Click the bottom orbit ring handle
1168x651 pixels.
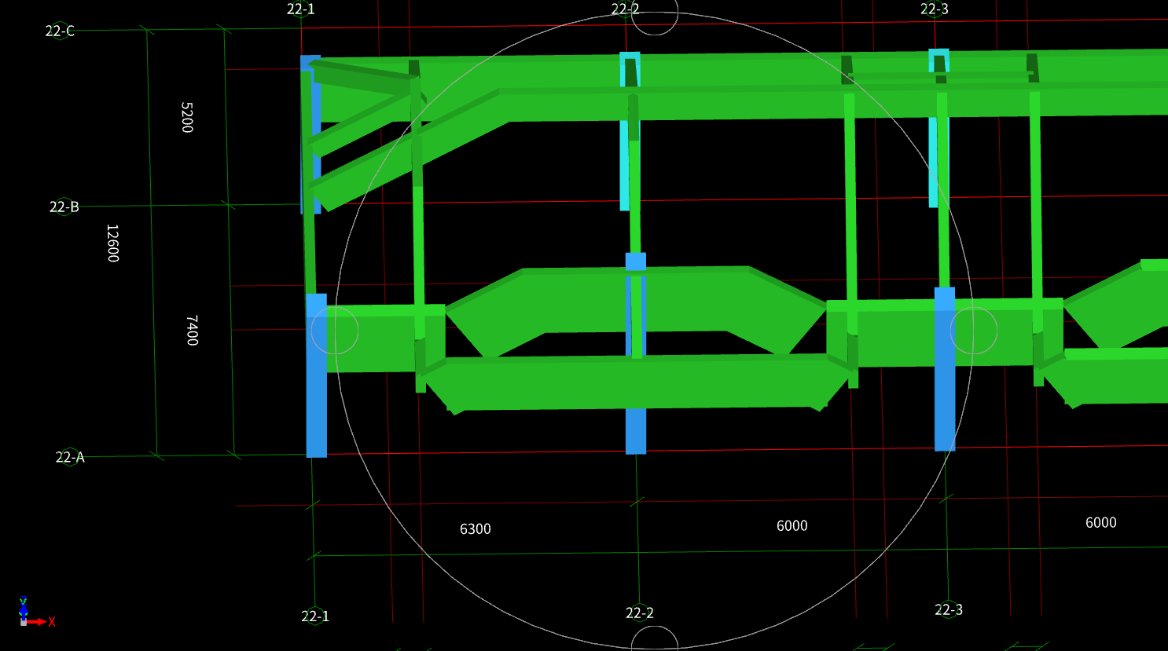pos(655,638)
